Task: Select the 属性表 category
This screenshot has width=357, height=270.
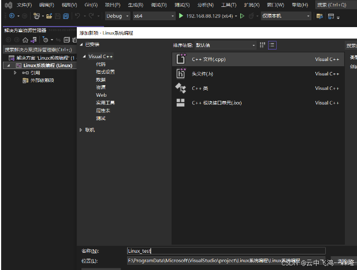Action: pyautogui.click(x=103, y=111)
